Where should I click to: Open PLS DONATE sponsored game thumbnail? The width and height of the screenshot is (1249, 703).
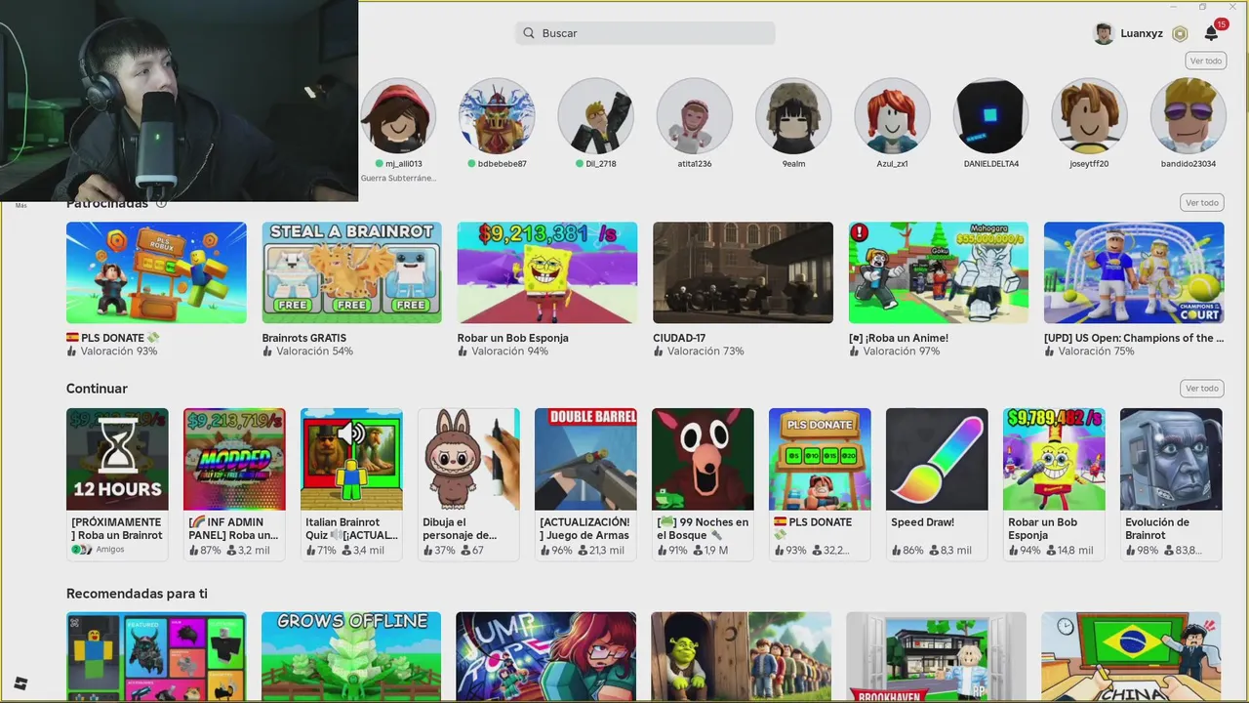coord(156,272)
